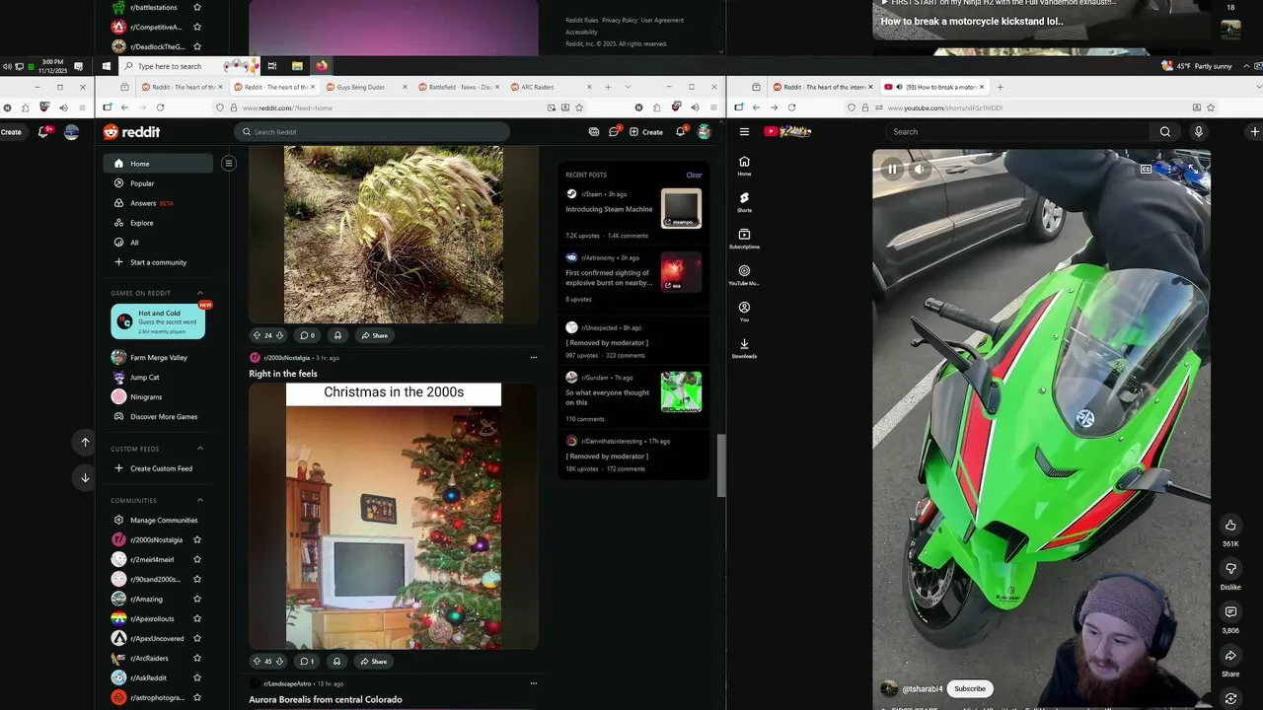1263x710 pixels.
Task: Favorite the r/2000sNostalgia community star
Action: (x=197, y=539)
